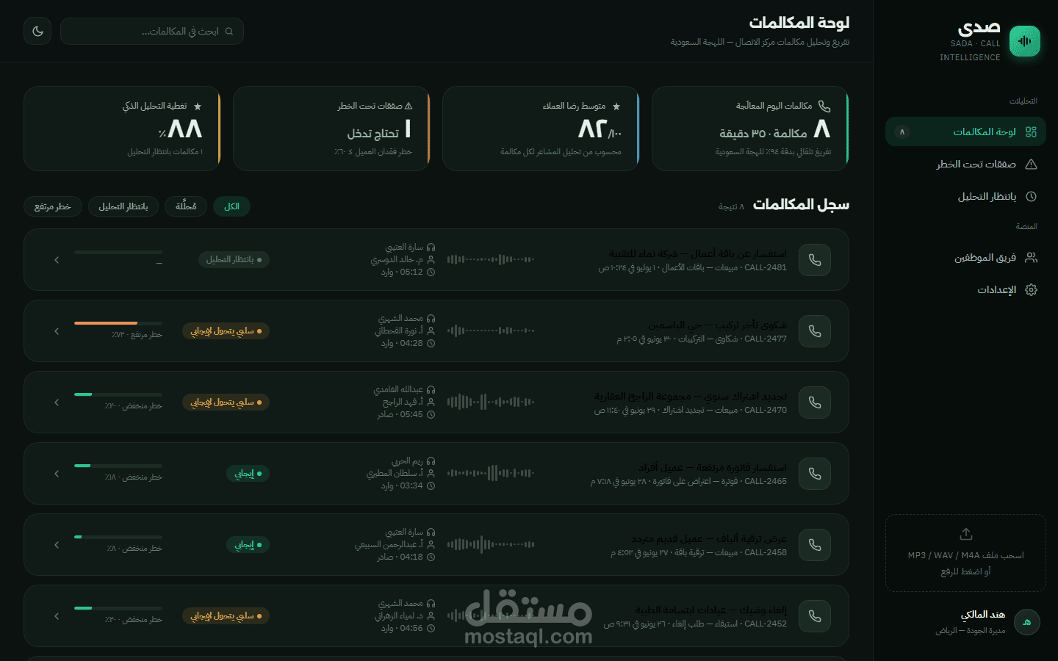Expand the CALL-2458 row chevron
This screenshot has width=1058, height=661.
57,545
